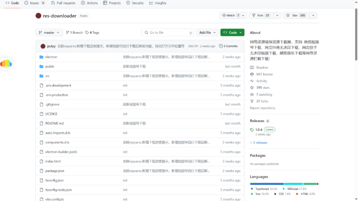
Task: Click the MIT license scale icon
Action: [252, 74]
